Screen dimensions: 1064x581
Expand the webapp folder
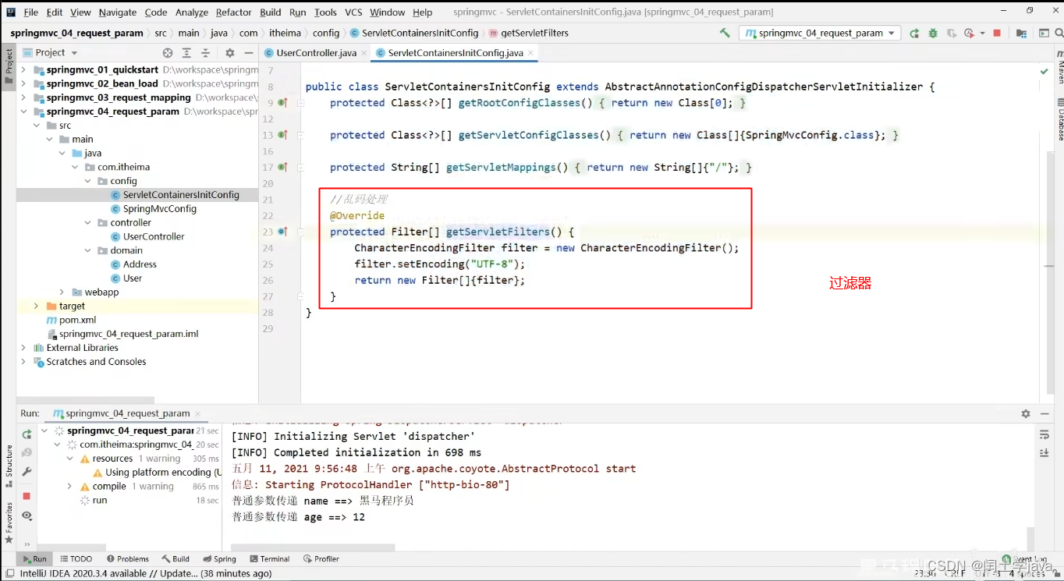[x=62, y=292]
